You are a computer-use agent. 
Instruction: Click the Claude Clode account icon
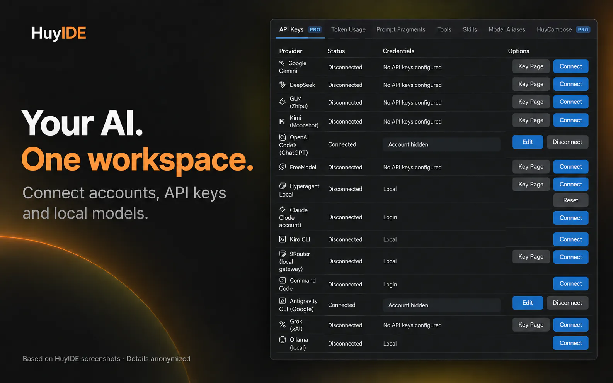pos(283,209)
